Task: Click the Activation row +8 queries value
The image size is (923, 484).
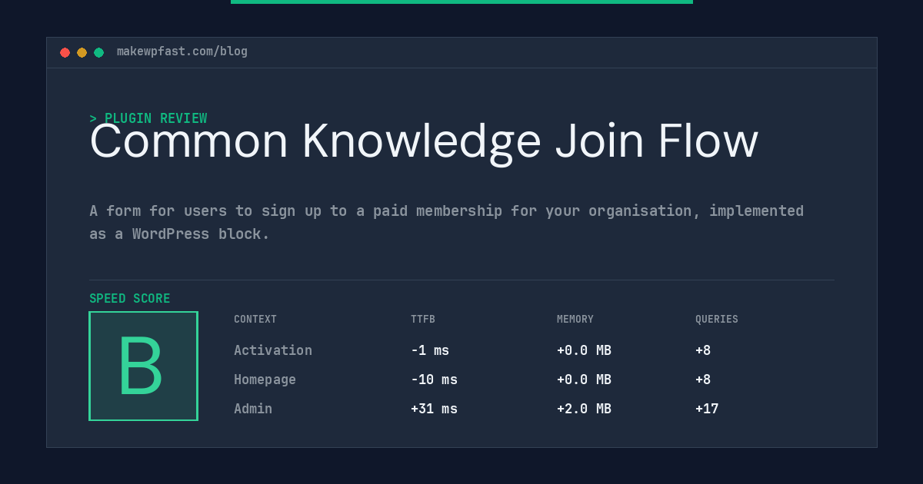Action: coord(703,350)
